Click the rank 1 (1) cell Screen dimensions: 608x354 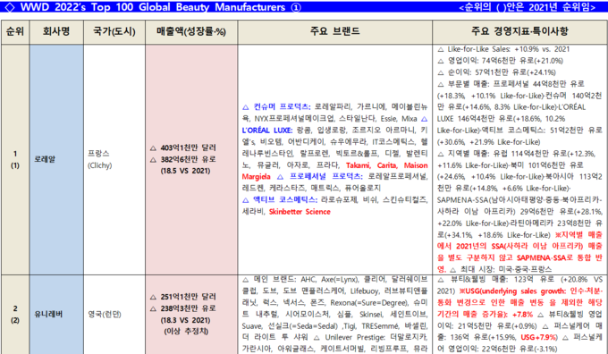(x=15, y=159)
